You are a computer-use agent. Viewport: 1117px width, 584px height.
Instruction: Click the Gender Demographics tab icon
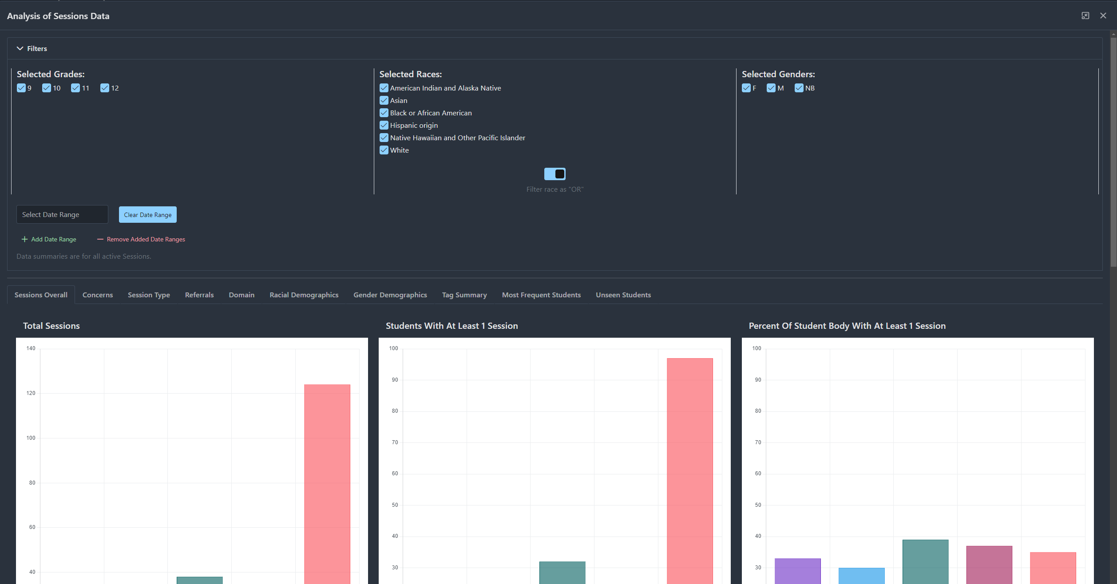pyautogui.click(x=390, y=295)
